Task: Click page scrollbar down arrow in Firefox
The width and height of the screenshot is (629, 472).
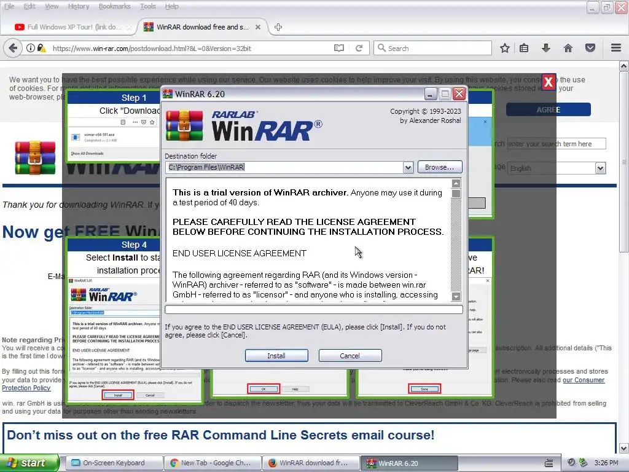Action: pos(624,448)
